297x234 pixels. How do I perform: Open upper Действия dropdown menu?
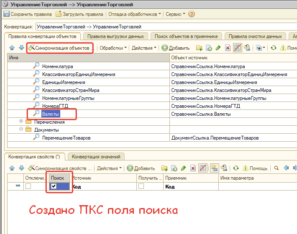pos(144,48)
